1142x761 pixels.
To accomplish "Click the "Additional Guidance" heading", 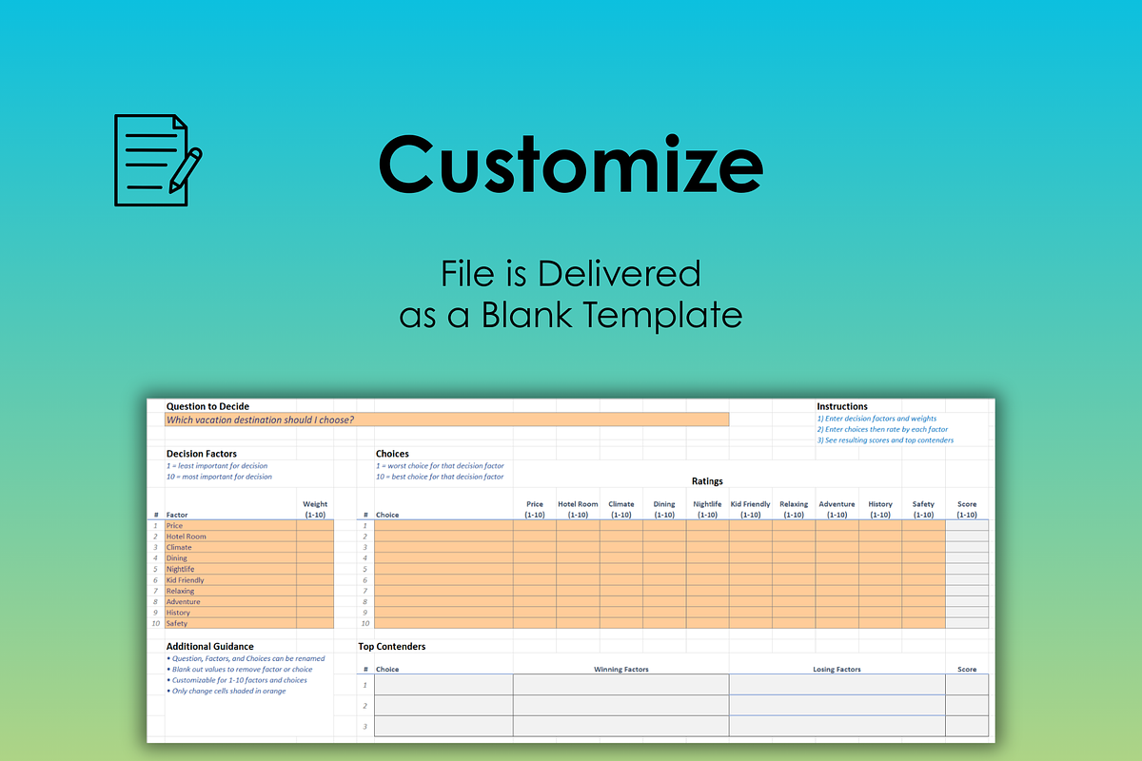I will click(209, 646).
